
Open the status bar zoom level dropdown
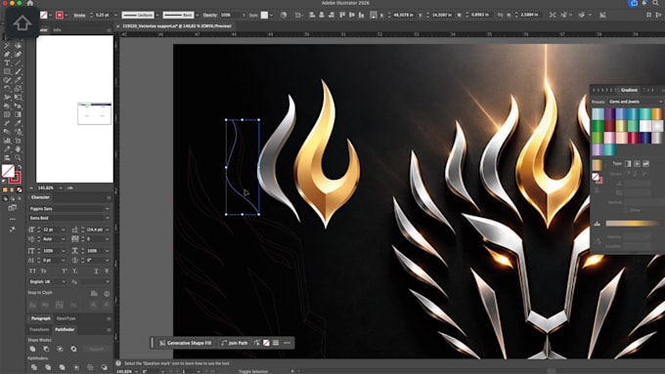[x=136, y=371]
